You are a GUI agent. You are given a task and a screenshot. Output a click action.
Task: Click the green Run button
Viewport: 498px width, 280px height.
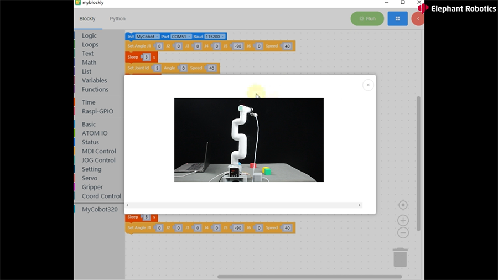[367, 19]
